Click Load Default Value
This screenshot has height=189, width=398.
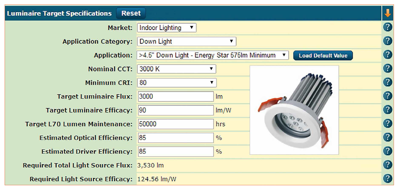tap(323, 55)
